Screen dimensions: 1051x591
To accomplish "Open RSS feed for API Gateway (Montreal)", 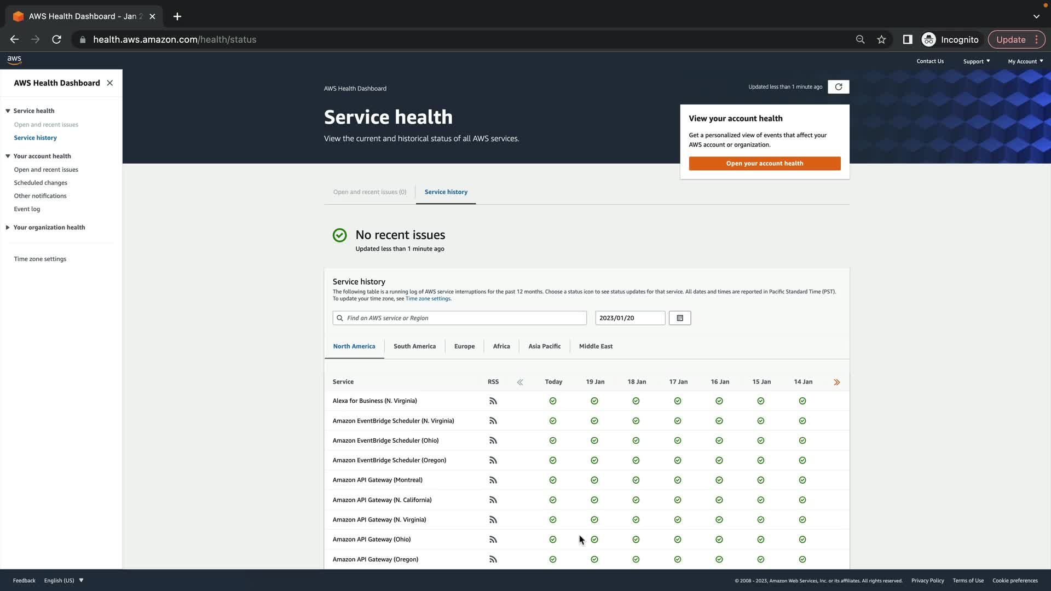I will coord(493,480).
